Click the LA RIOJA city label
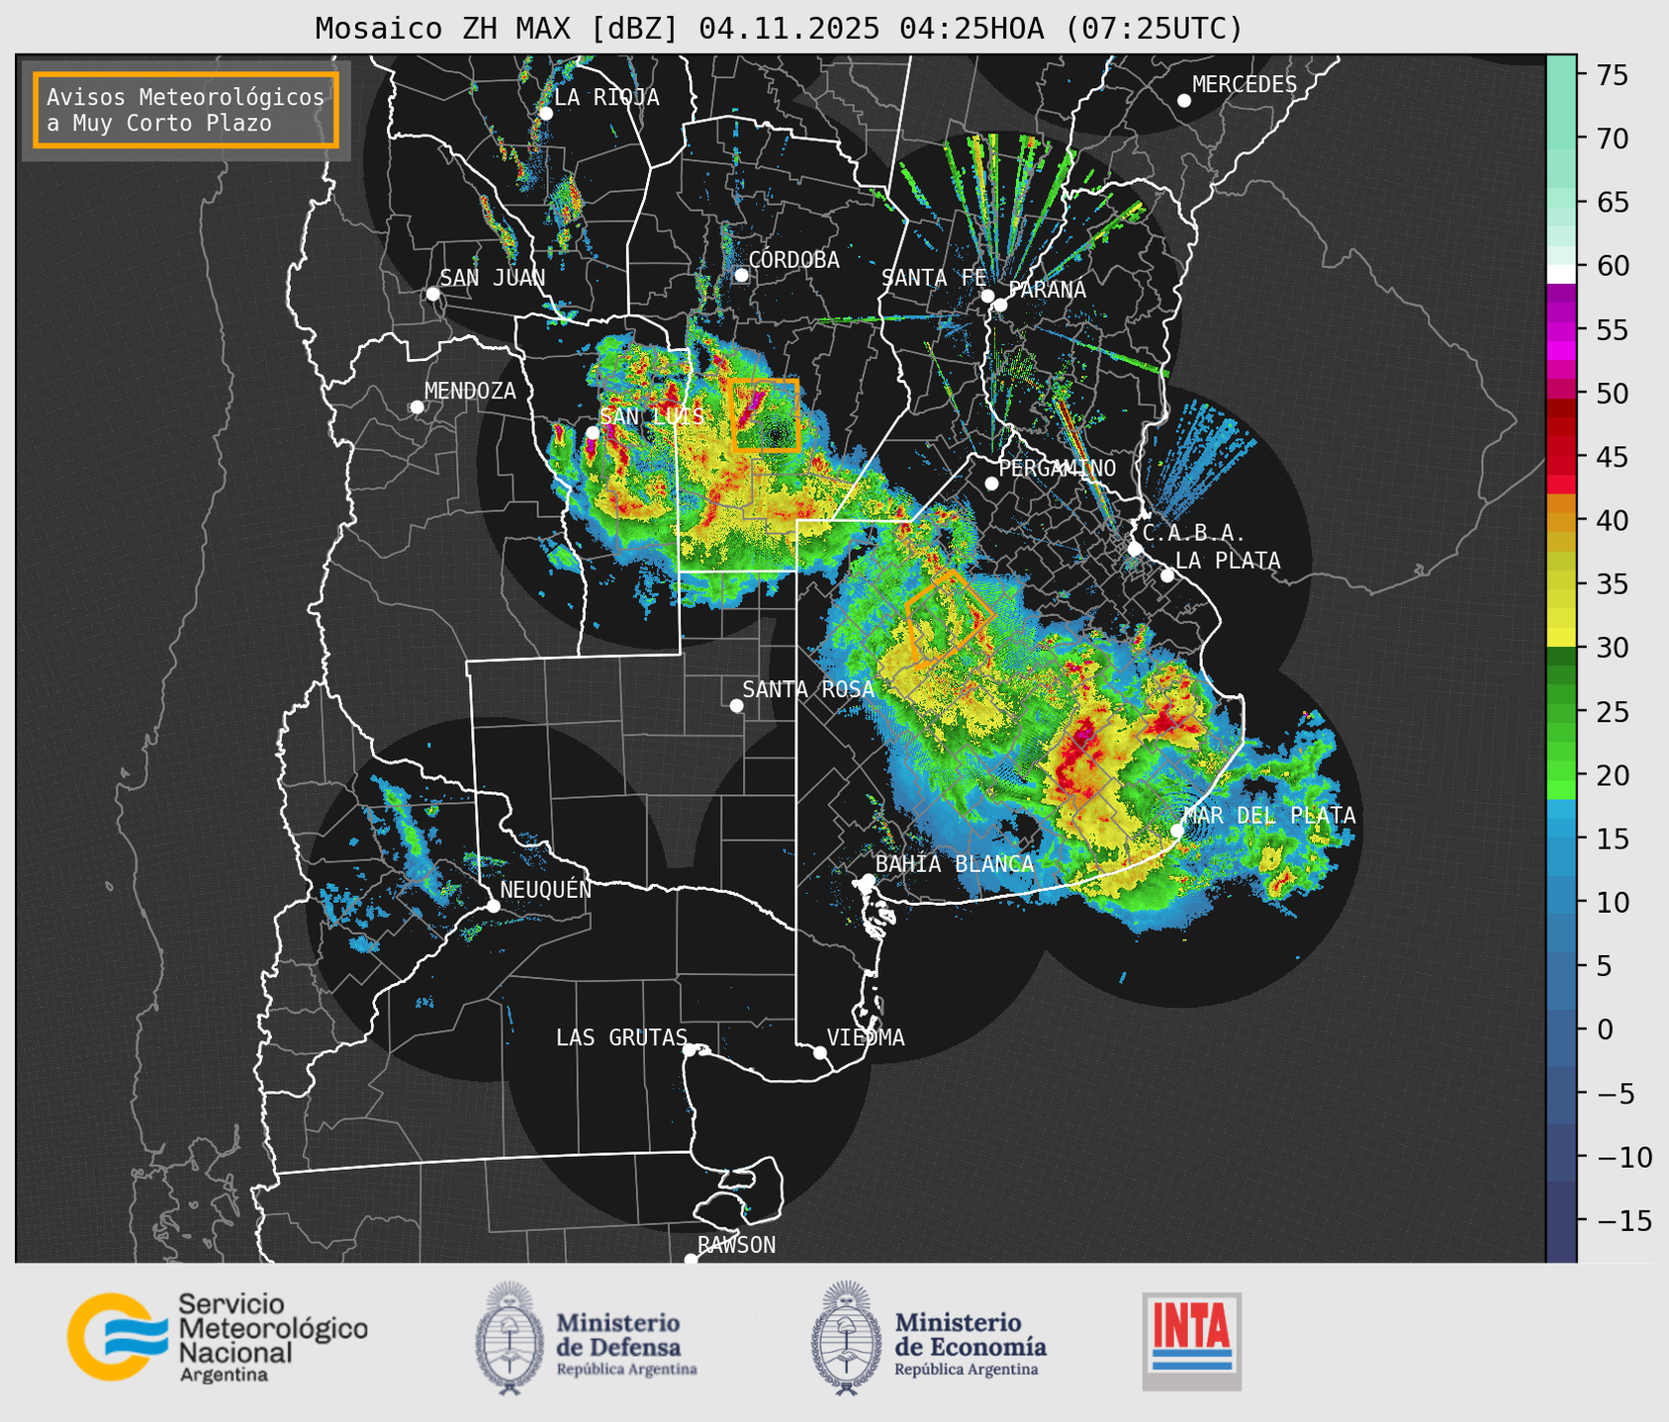This screenshot has height=1422, width=1669. (x=606, y=97)
